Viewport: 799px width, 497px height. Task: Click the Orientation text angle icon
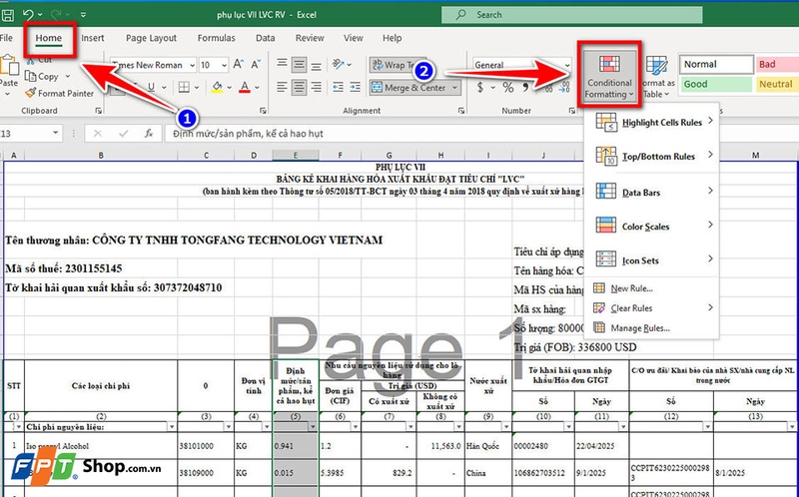pos(338,64)
